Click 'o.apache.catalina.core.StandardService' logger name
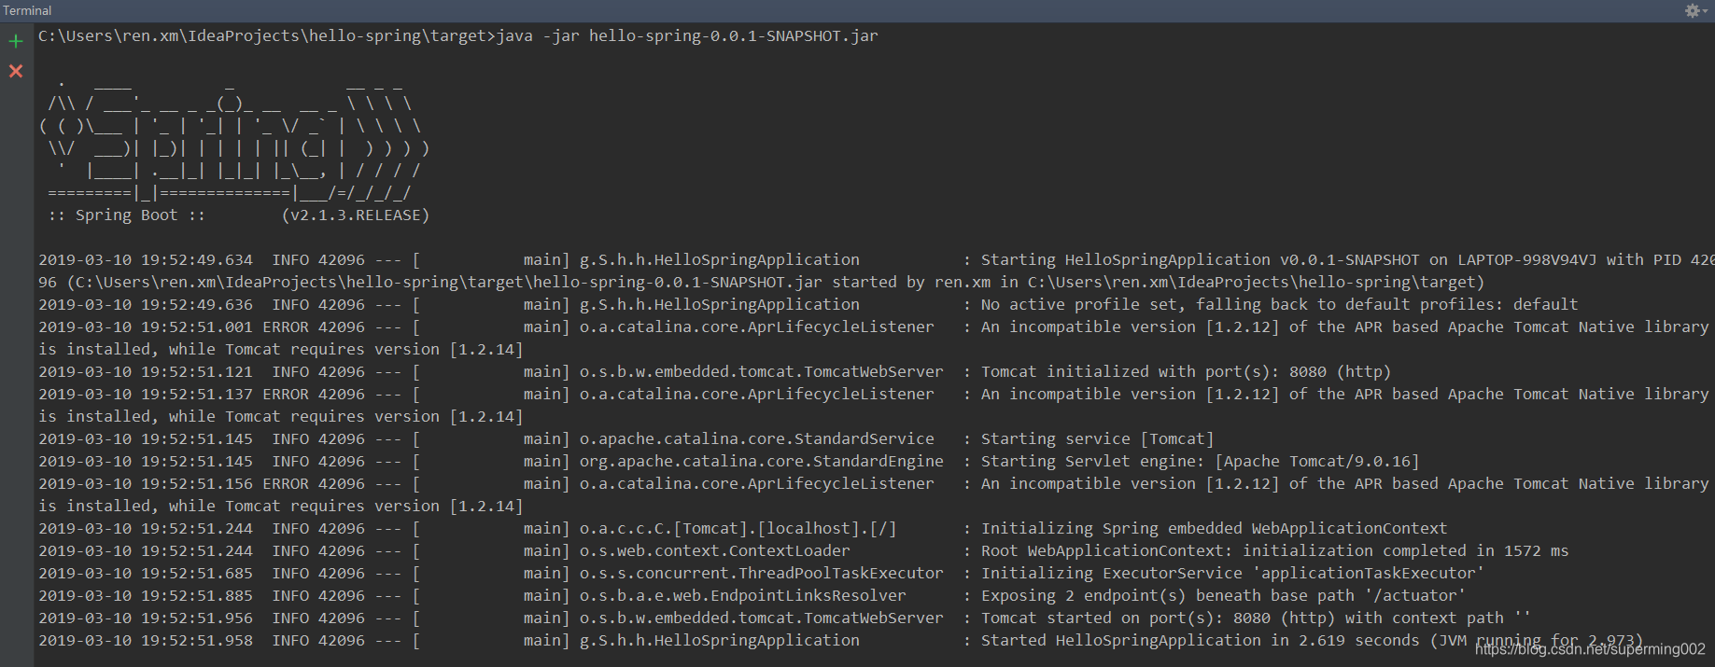The width and height of the screenshot is (1715, 667). point(757,439)
